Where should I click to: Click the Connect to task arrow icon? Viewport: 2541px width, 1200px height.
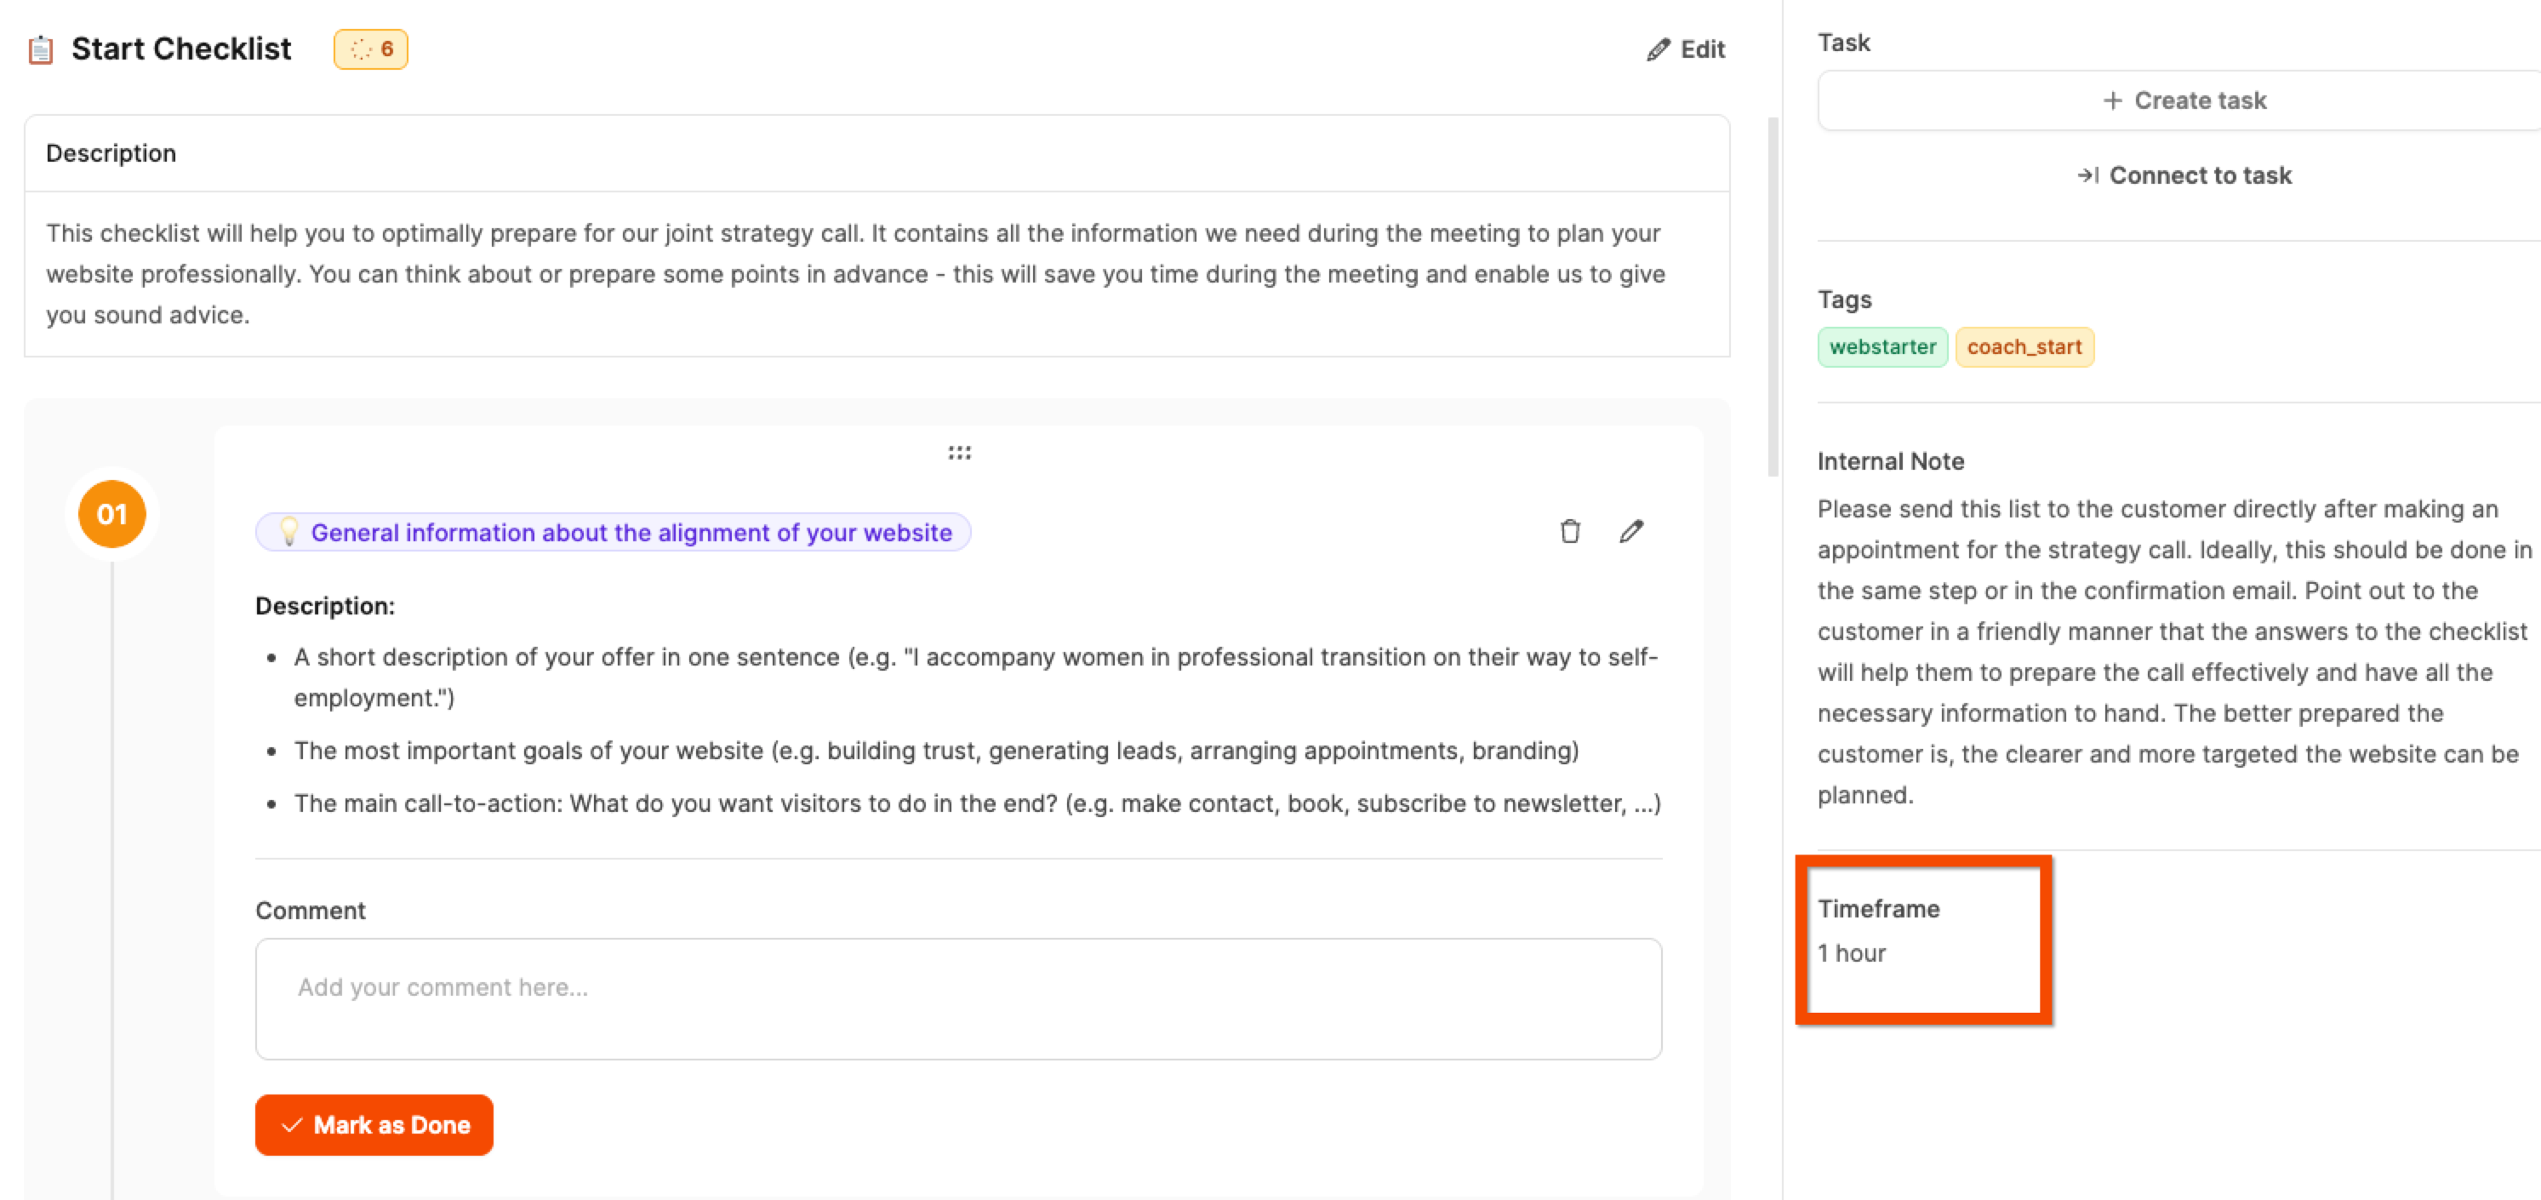pos(2087,175)
